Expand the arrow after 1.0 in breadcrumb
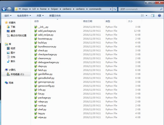This screenshot has width=164, height=125. 38,9
